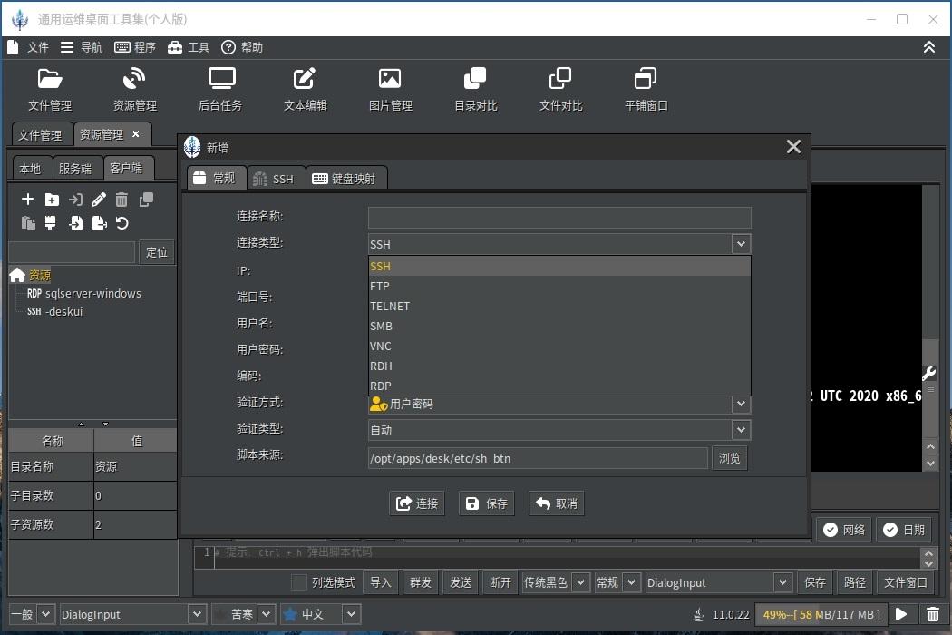Switch to the 本地 tab
Viewport: 952px width, 635px height.
click(x=30, y=169)
